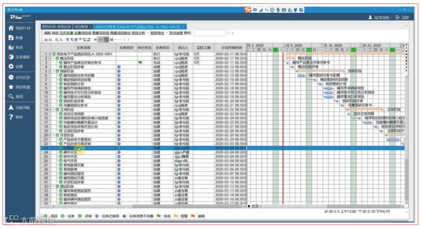Viewport: 422px width, 228px height.
Task: Click 设置项目组 in the toolbar
Action: coord(82,33)
